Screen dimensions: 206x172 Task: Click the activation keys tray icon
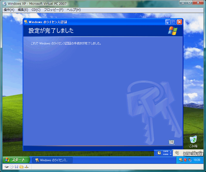coord(181,160)
